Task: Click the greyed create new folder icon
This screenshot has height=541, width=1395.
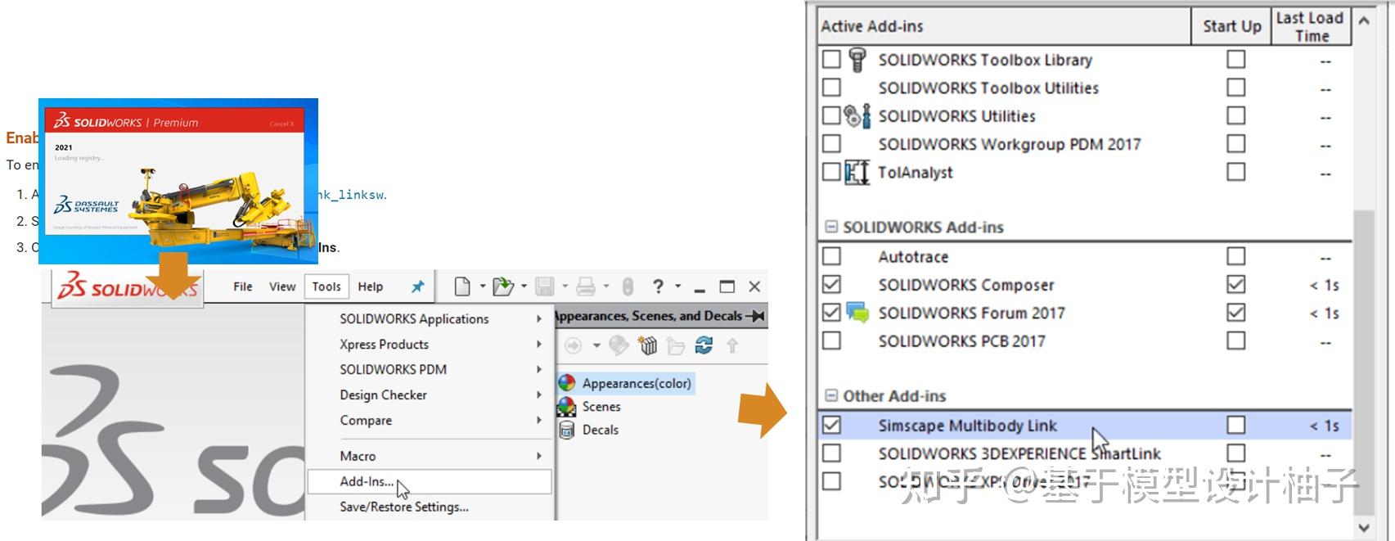Action: coord(676,346)
